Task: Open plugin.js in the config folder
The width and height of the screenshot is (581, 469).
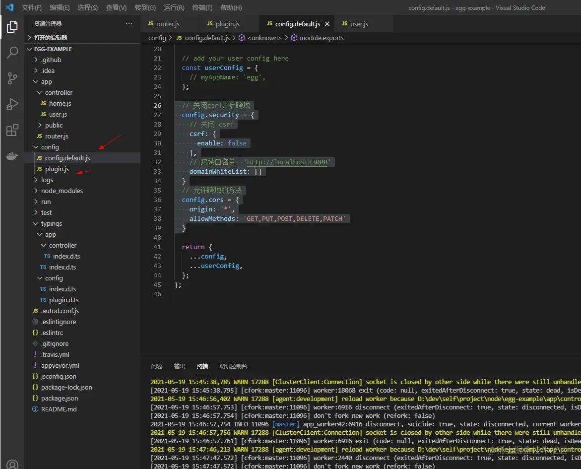Action: (x=57, y=169)
